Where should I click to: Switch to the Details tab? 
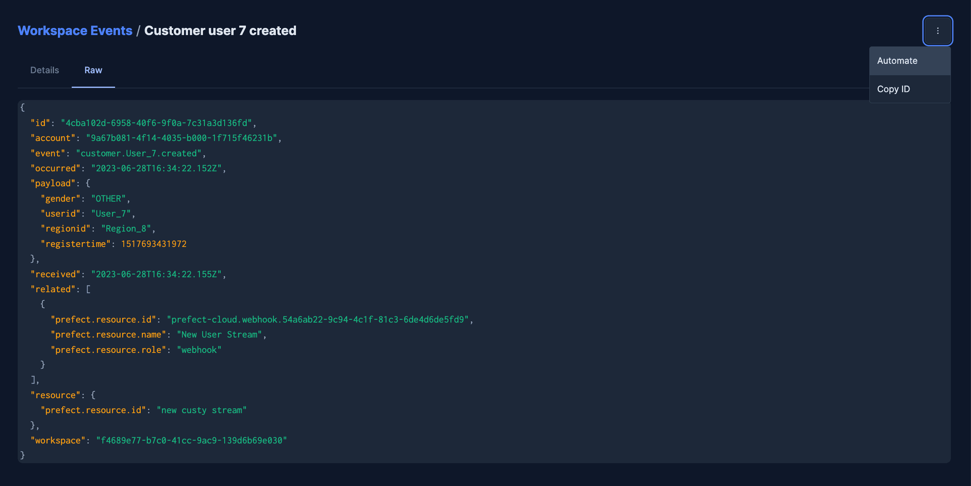click(45, 70)
